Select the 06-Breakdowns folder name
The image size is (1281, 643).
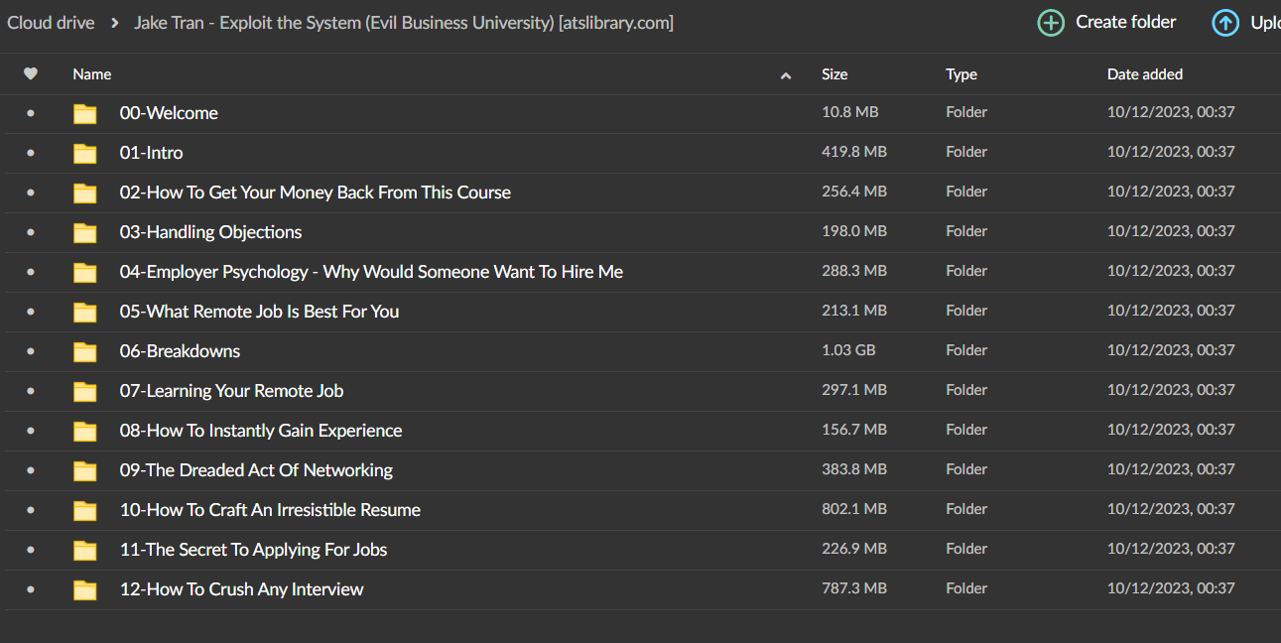coord(180,351)
